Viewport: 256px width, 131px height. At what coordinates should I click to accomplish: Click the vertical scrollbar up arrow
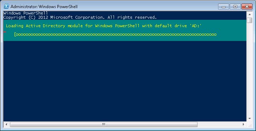pyautogui.click(x=250, y=14)
